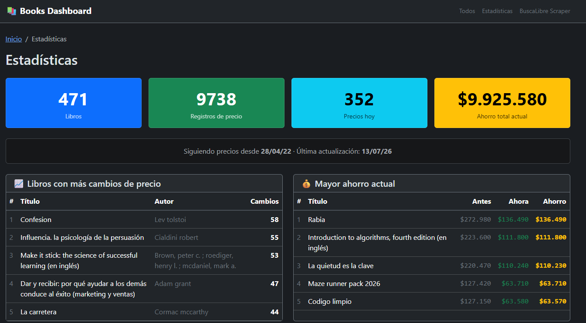The height and width of the screenshot is (323, 586).
Task: Click La quietud es la clave title
Action: pyautogui.click(x=341, y=266)
